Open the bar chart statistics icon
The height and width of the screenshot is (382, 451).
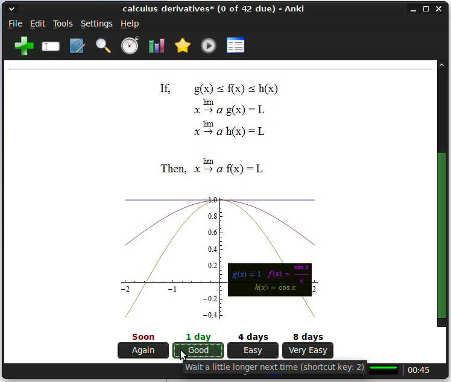pos(157,46)
